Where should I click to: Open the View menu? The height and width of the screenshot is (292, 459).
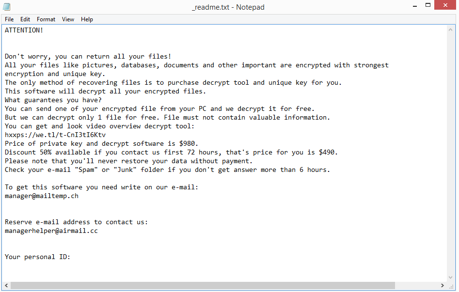[x=68, y=19]
